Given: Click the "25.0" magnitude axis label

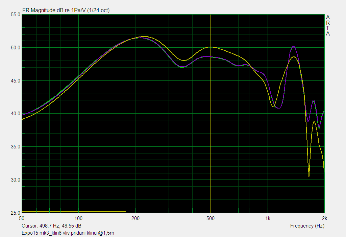Looking at the screenshot, I should (16, 213).
